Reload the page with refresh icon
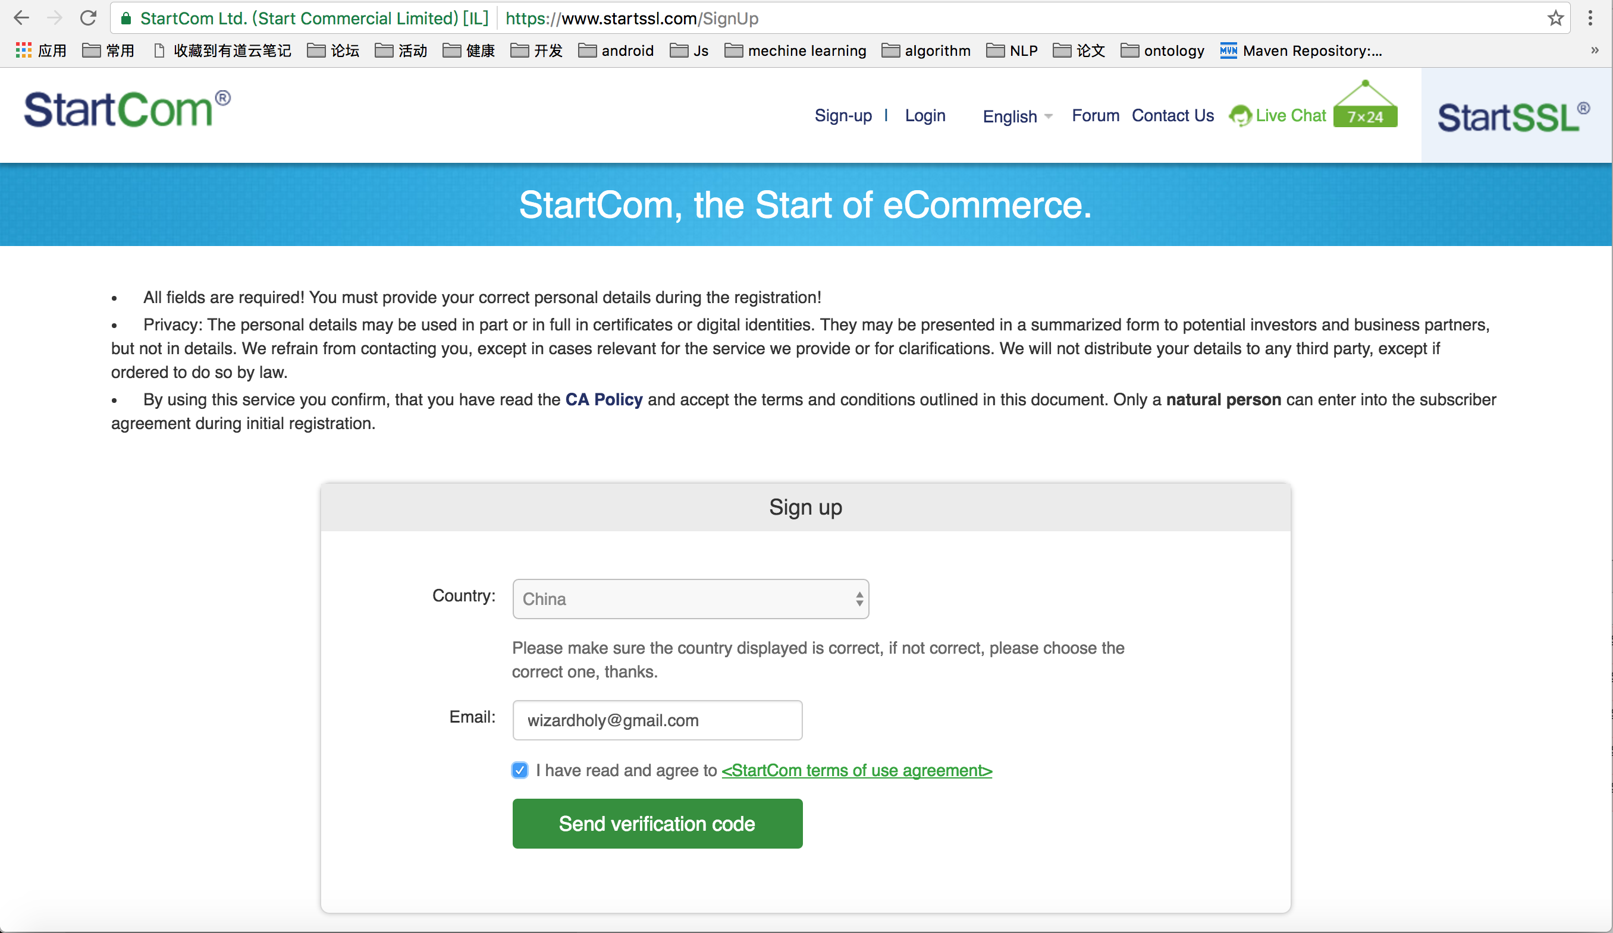Viewport: 1613px width, 933px height. tap(89, 18)
